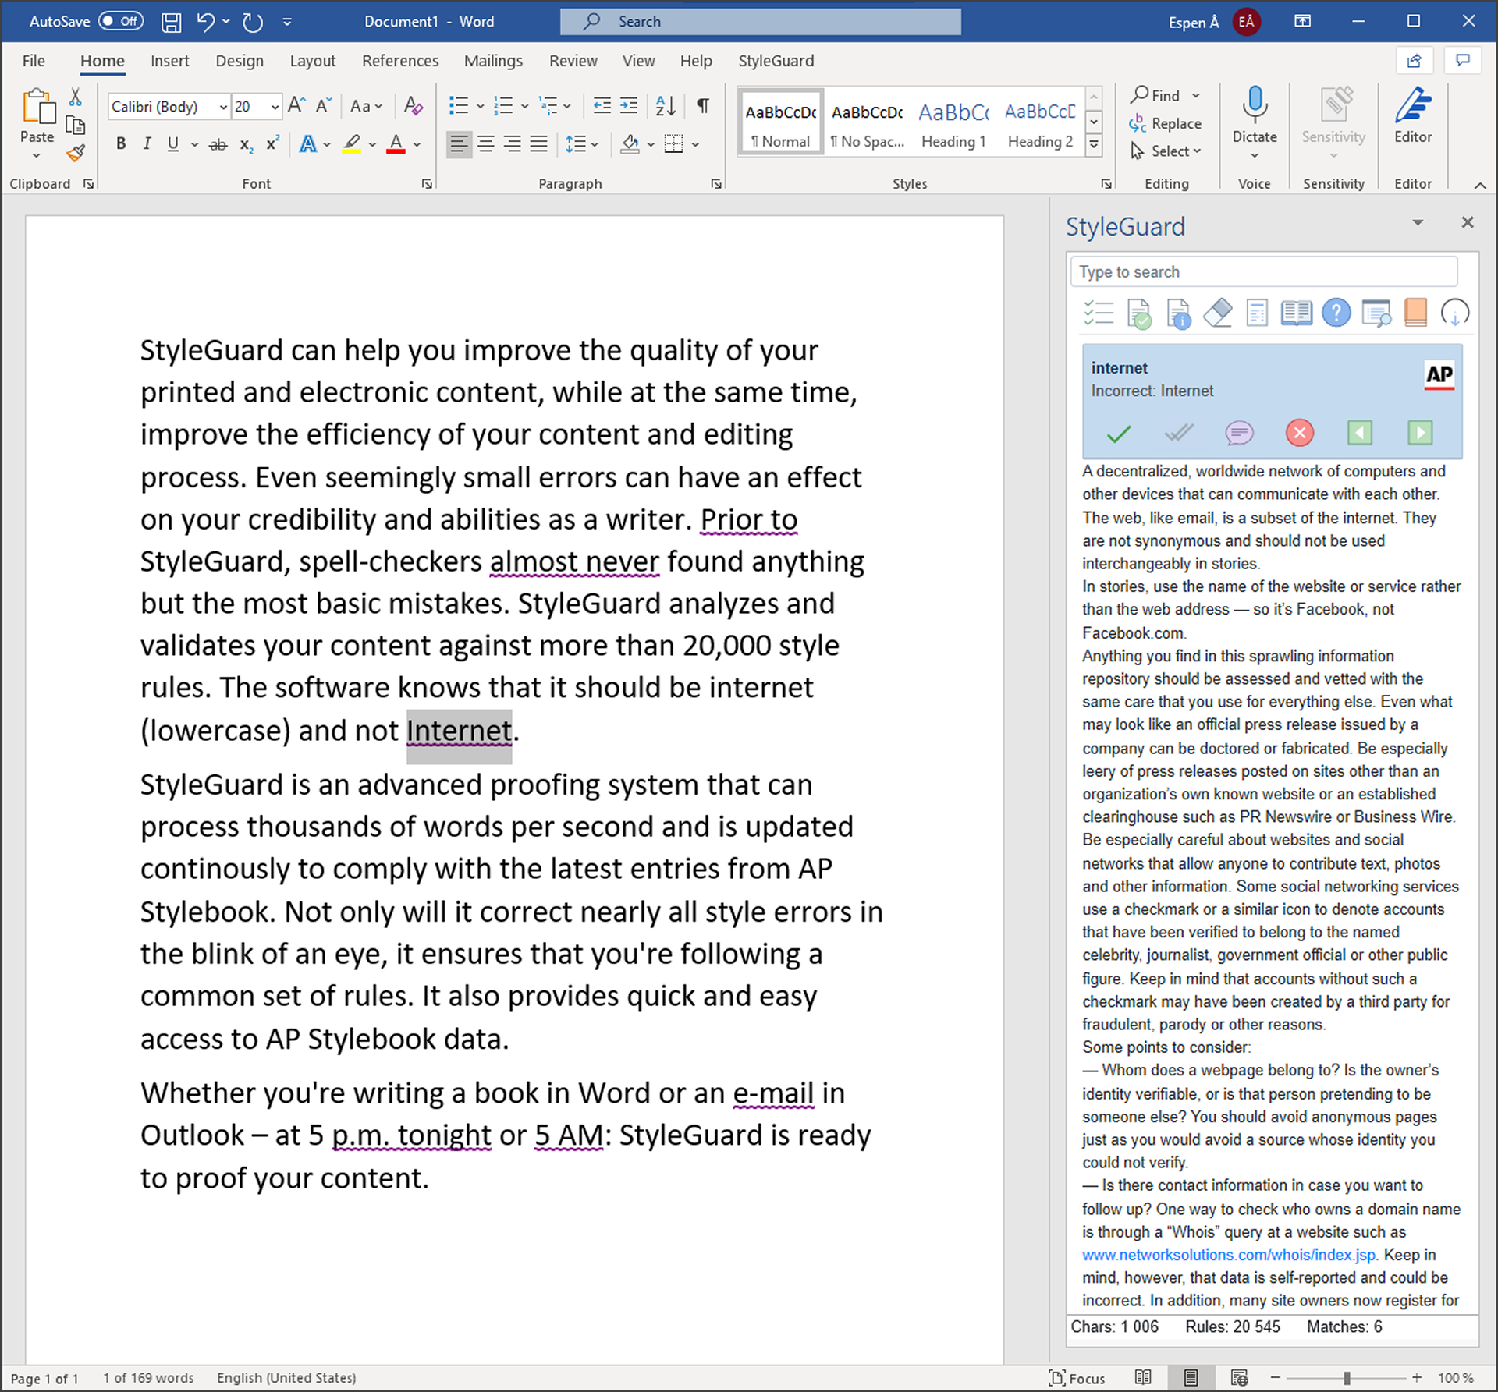Increase font size with grow icon

[x=296, y=105]
